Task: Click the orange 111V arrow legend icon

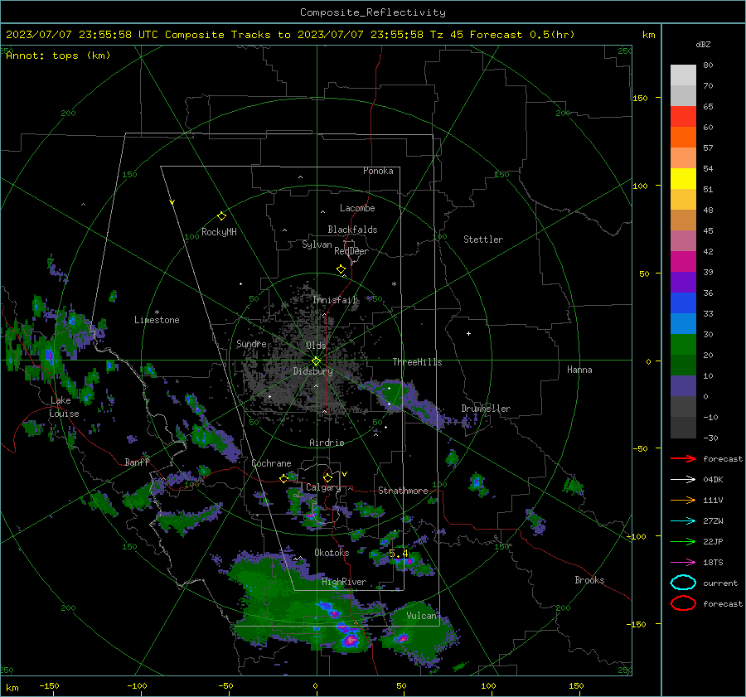Action: pyautogui.click(x=683, y=500)
